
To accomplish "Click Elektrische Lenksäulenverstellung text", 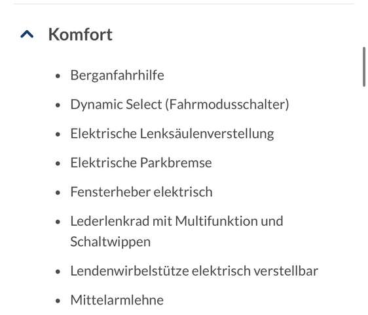I will click(172, 134).
